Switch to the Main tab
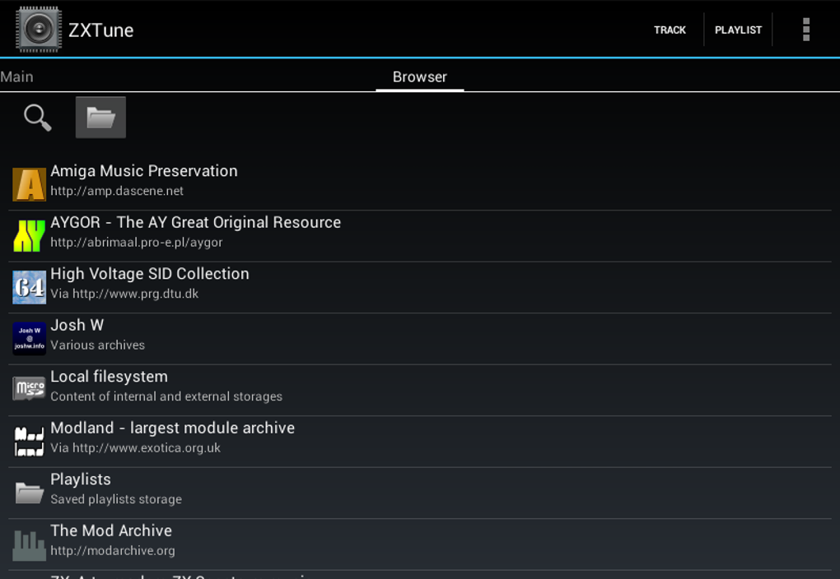The height and width of the screenshot is (579, 840). click(16, 76)
